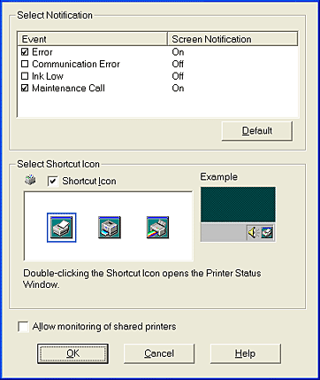The width and height of the screenshot is (320, 380).
Task: Click small printer icon beside Shortcut Icon checkbox
Action: tap(30, 180)
